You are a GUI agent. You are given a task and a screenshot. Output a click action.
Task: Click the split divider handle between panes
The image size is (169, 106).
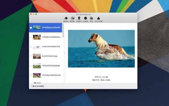point(65,53)
